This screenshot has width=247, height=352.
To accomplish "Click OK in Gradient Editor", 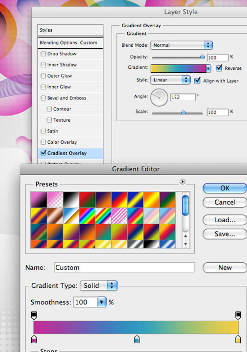I will coord(225,188).
